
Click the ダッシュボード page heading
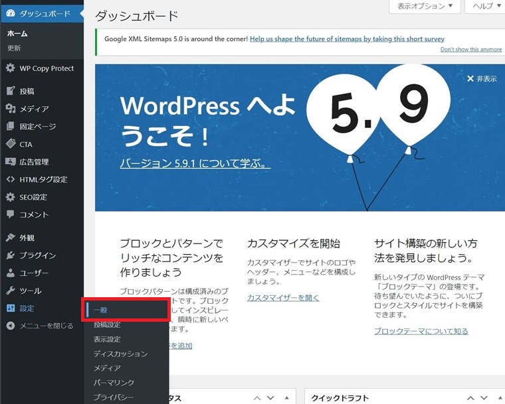(137, 16)
